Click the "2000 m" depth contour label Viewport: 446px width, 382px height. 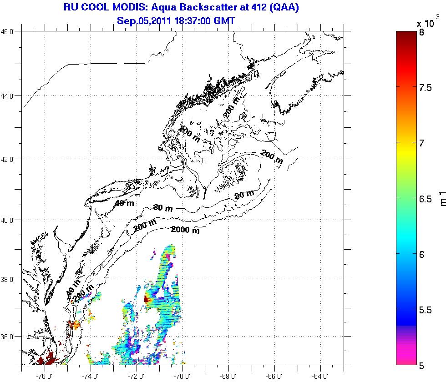(185, 230)
